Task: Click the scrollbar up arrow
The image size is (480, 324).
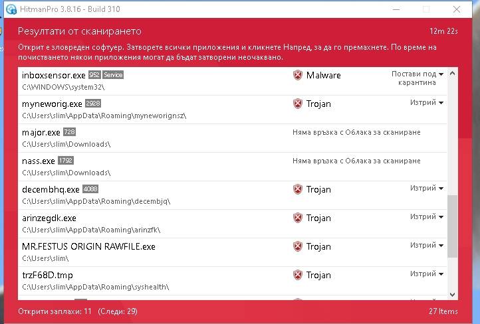Action: pyautogui.click(x=453, y=73)
